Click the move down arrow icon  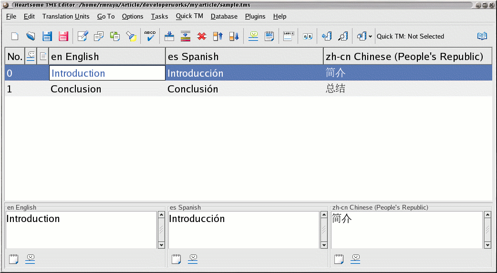(234, 36)
